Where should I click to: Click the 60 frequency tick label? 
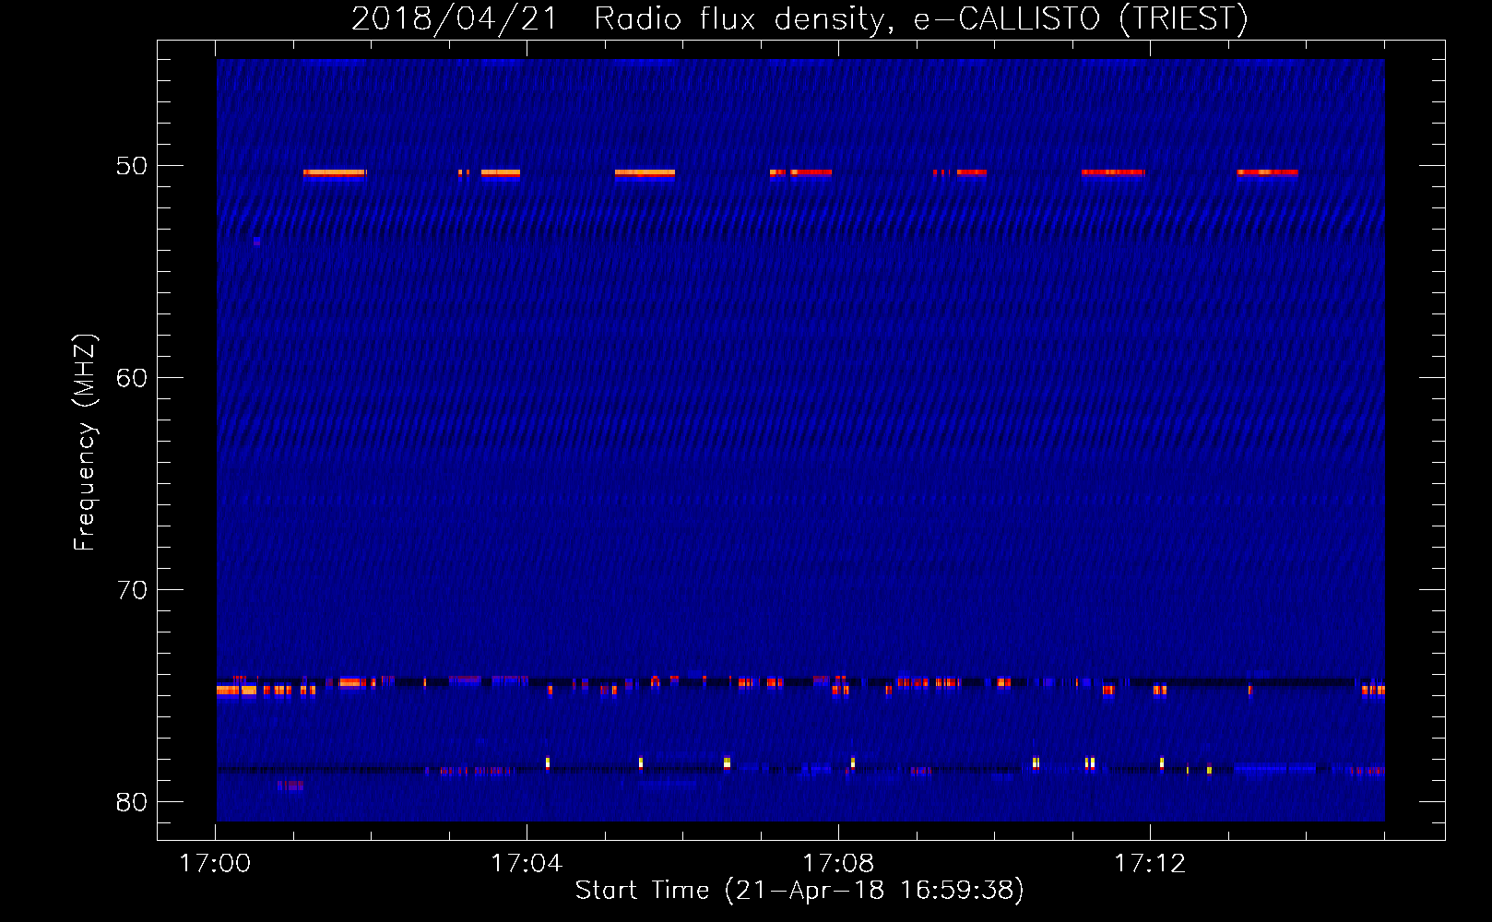click(x=131, y=378)
